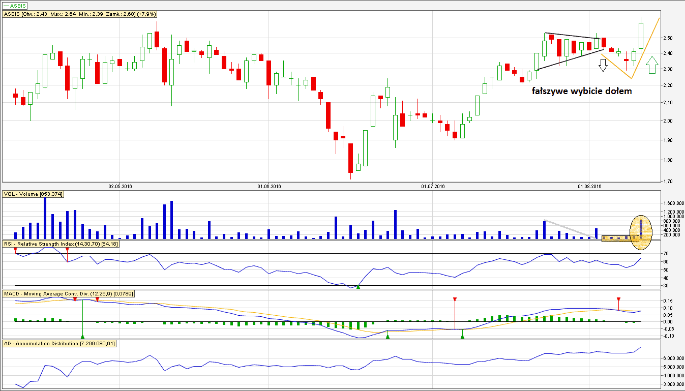Select the gray declining volume trendline

click(x=569, y=229)
